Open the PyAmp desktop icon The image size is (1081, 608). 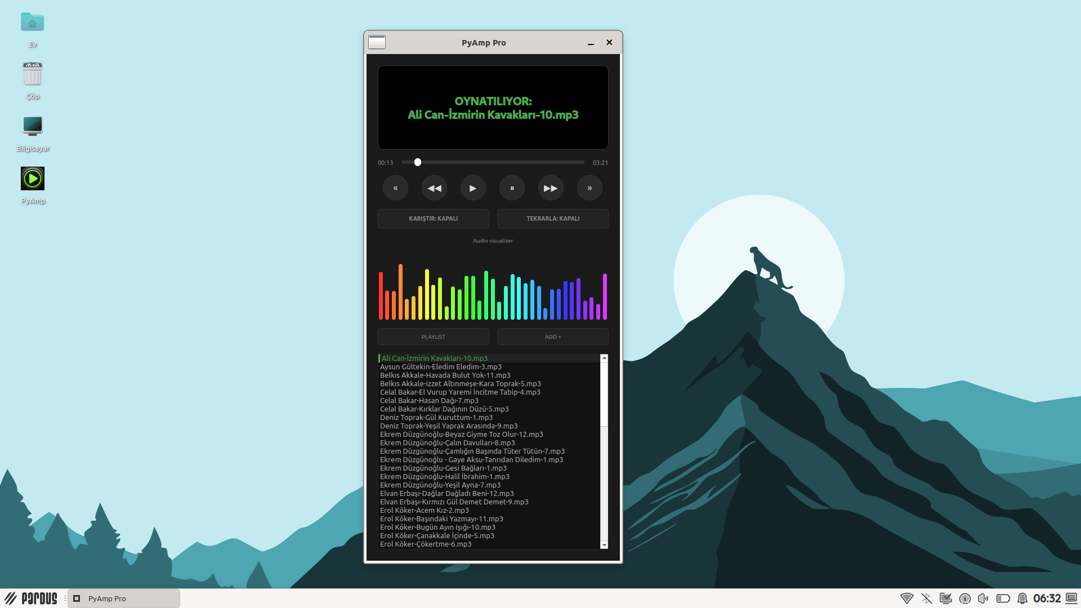tap(33, 179)
